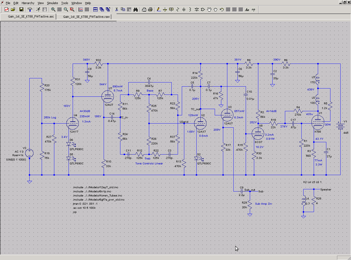Open the Window menu

point(77,3)
